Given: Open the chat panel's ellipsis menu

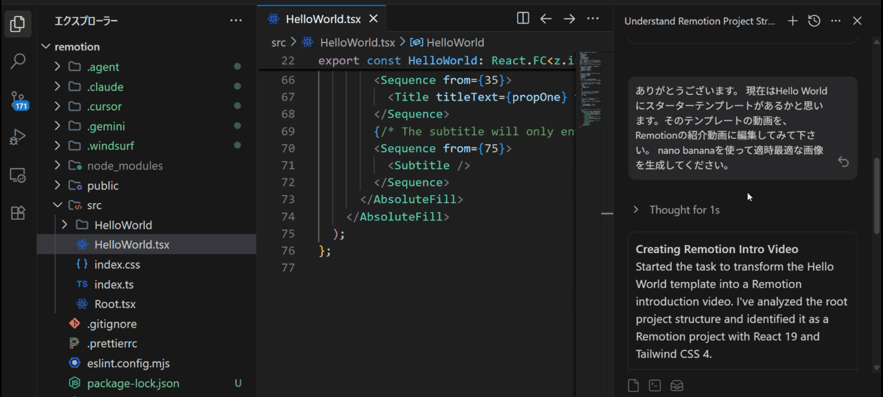Looking at the screenshot, I should [835, 21].
